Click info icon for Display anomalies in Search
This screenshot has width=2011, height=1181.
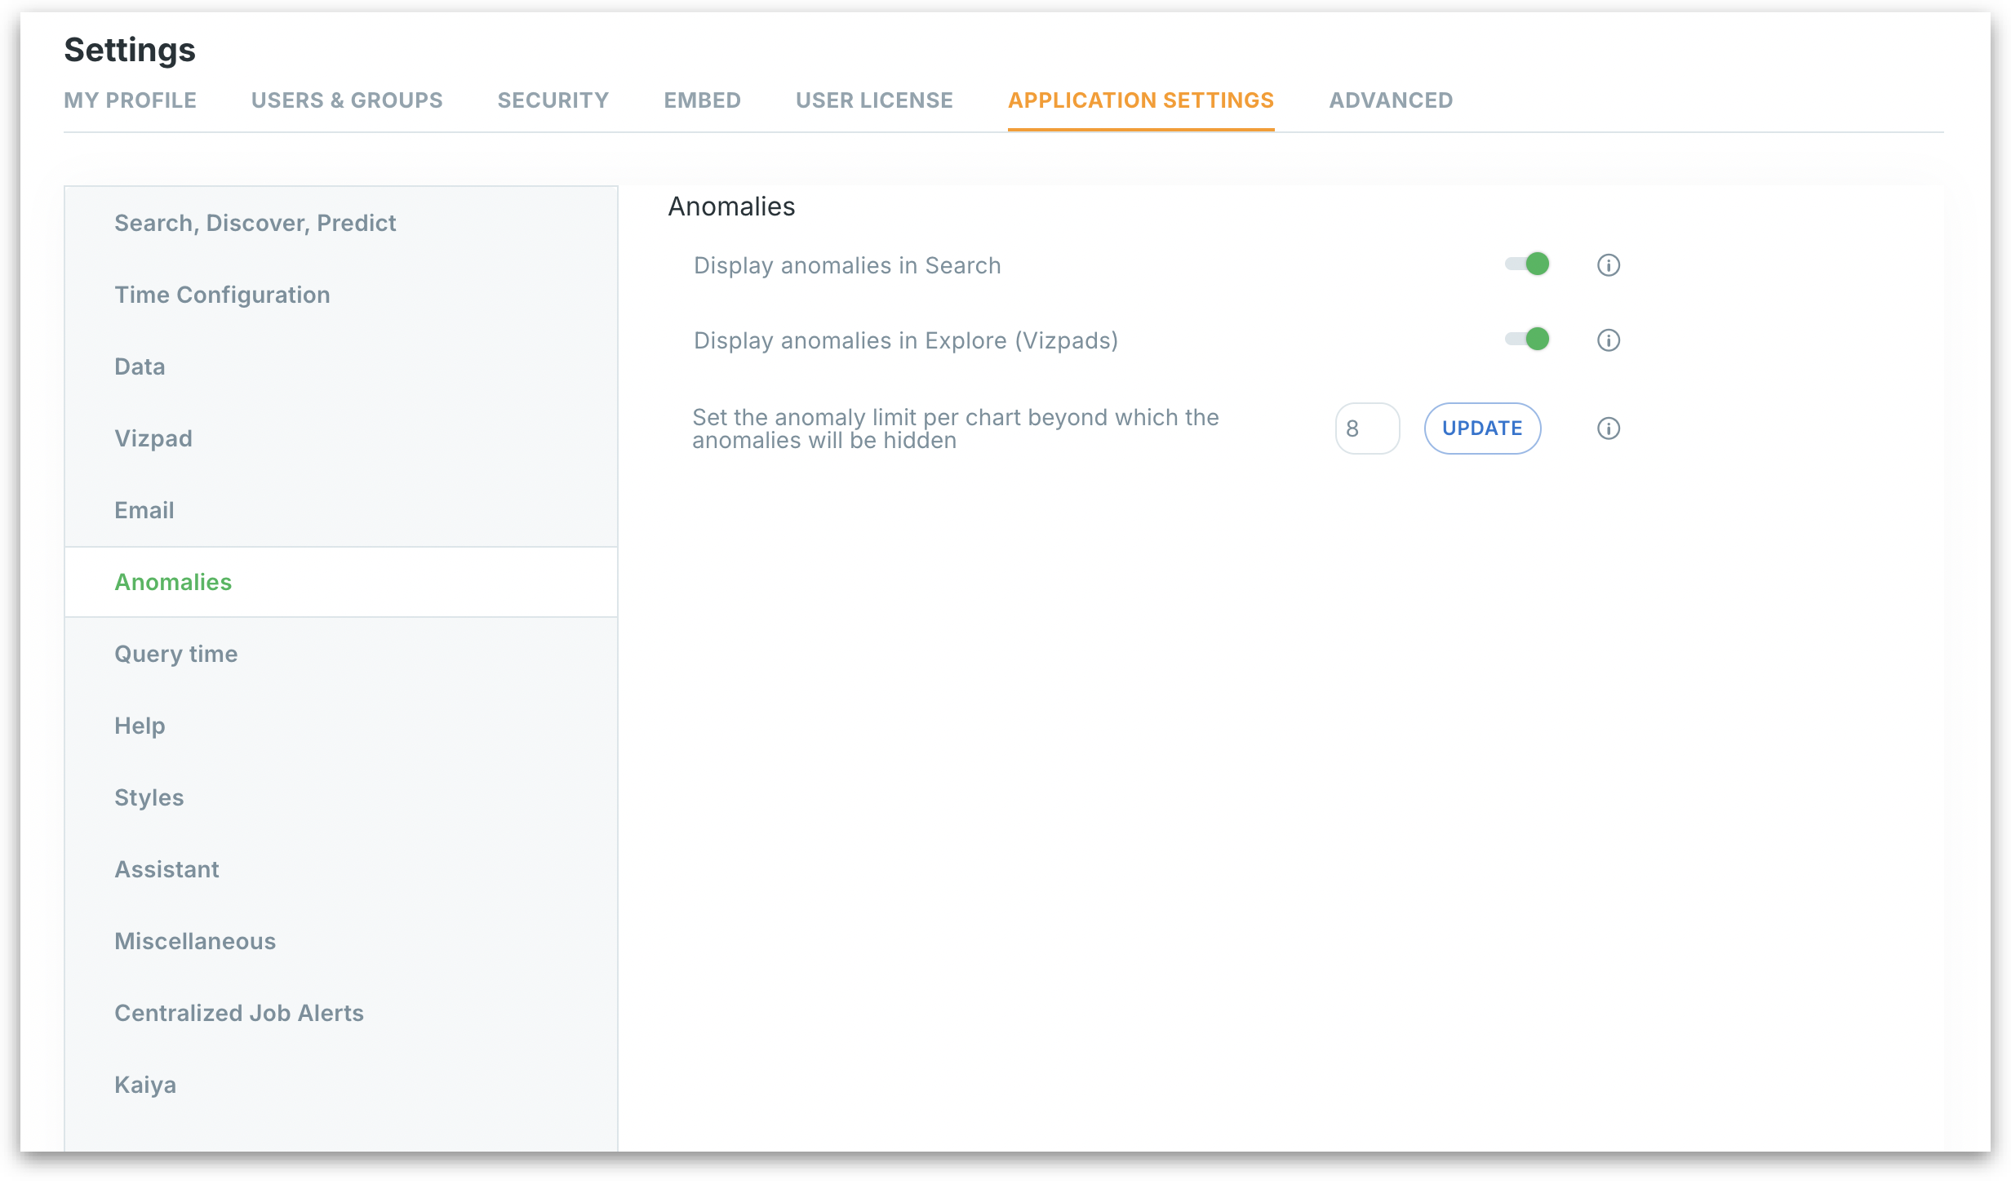click(1608, 265)
